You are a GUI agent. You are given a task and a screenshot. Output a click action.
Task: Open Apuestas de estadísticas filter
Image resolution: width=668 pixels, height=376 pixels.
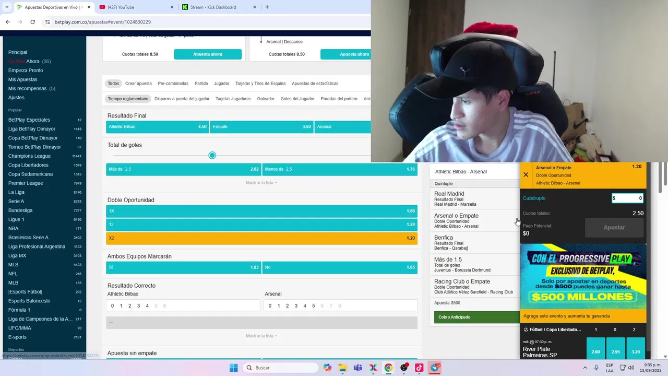tap(315, 84)
